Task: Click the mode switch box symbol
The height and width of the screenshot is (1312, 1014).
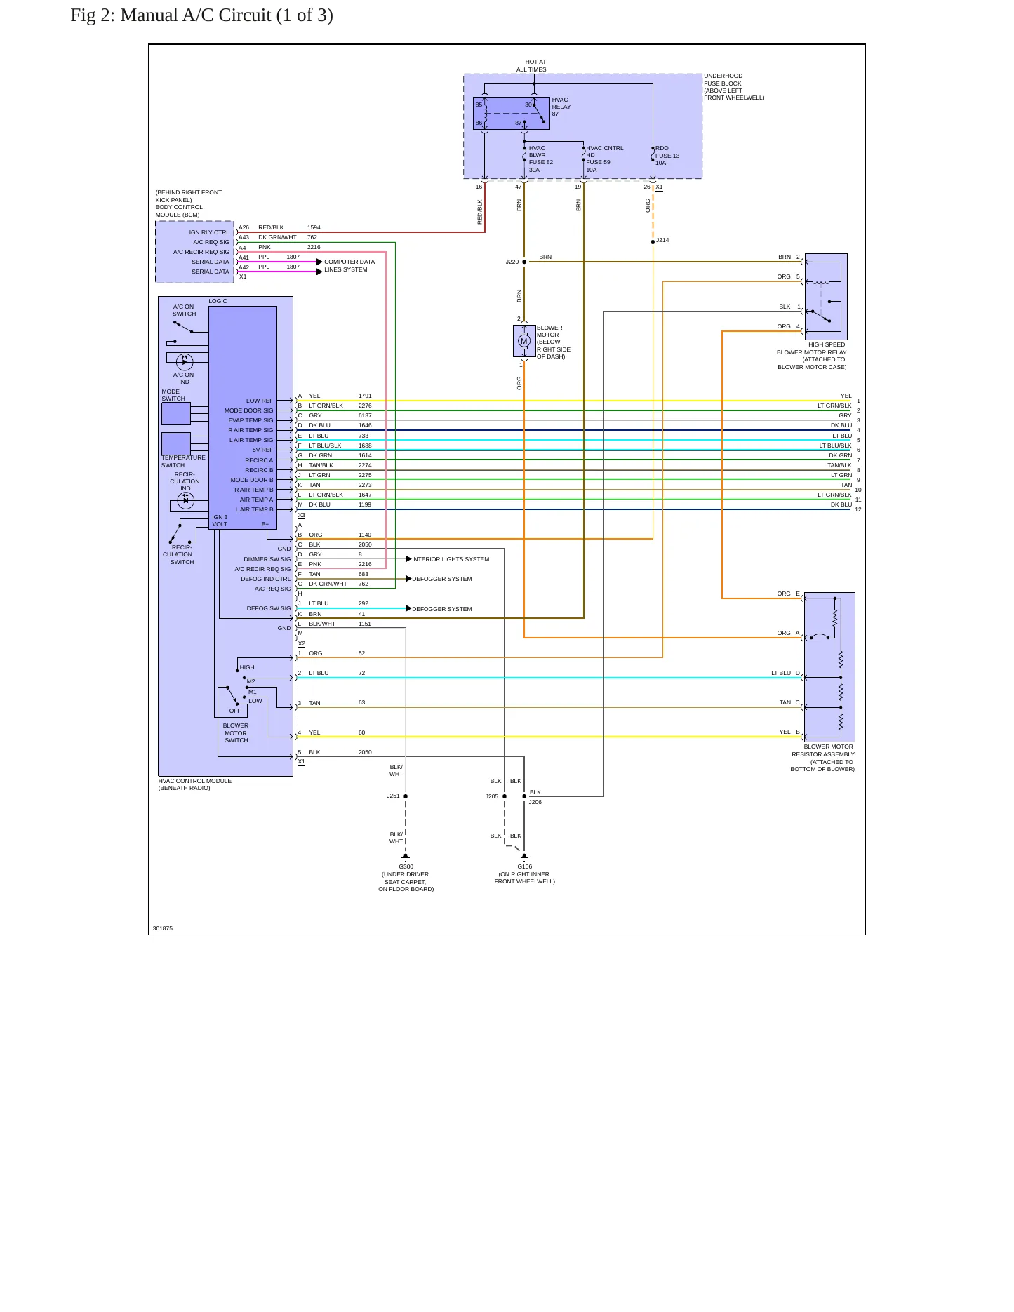Action: [176, 414]
